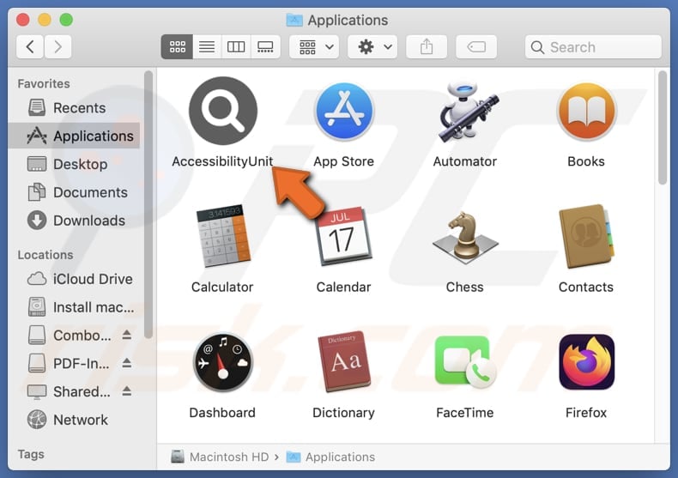Go back with the left chevron button
The image size is (678, 478).
pos(30,46)
